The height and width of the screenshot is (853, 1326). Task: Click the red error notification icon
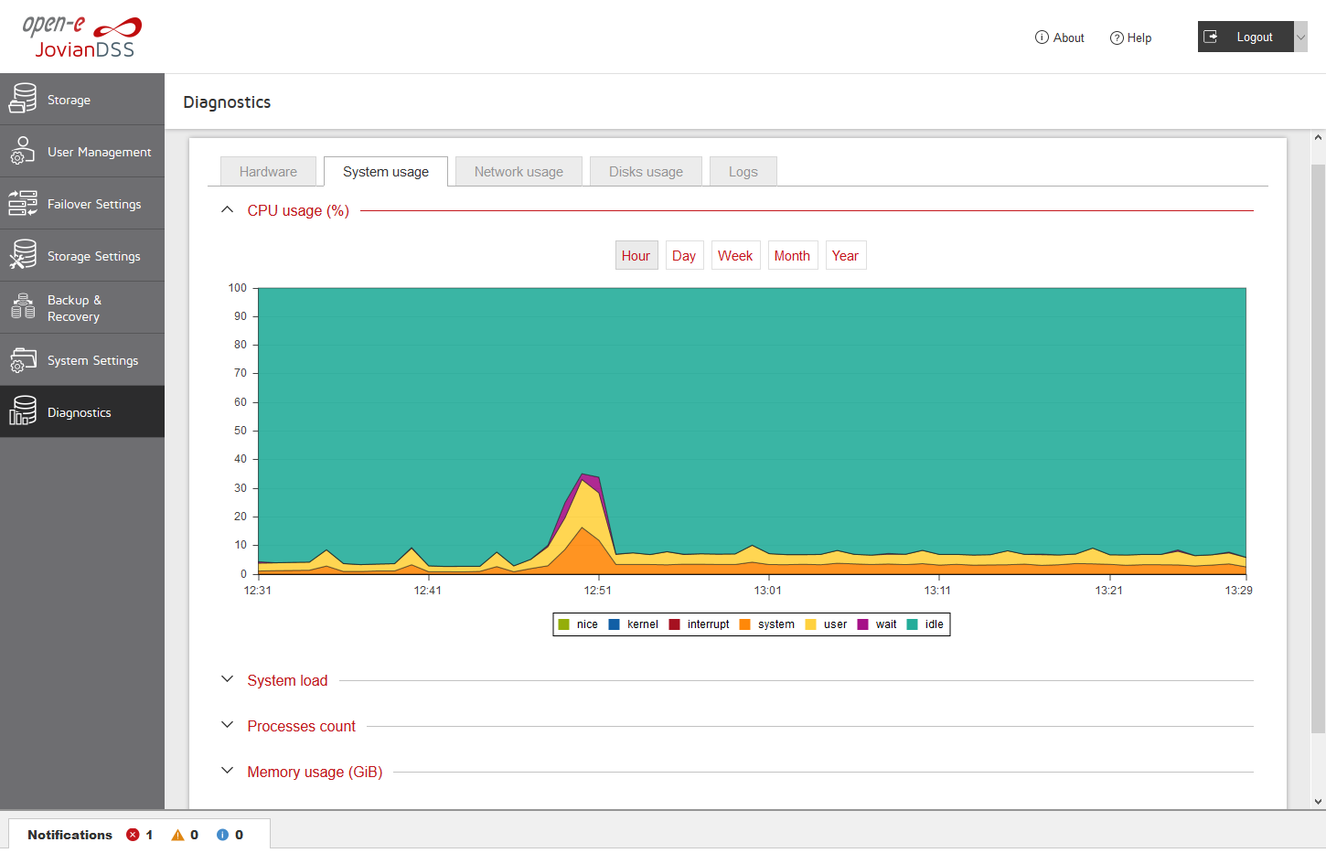(134, 835)
